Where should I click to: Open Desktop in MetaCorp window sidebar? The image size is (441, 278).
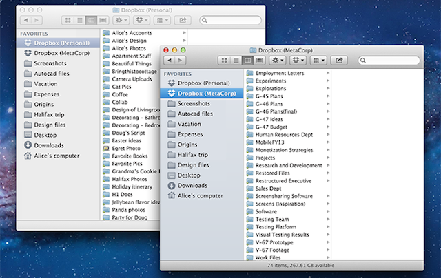pos(202,175)
